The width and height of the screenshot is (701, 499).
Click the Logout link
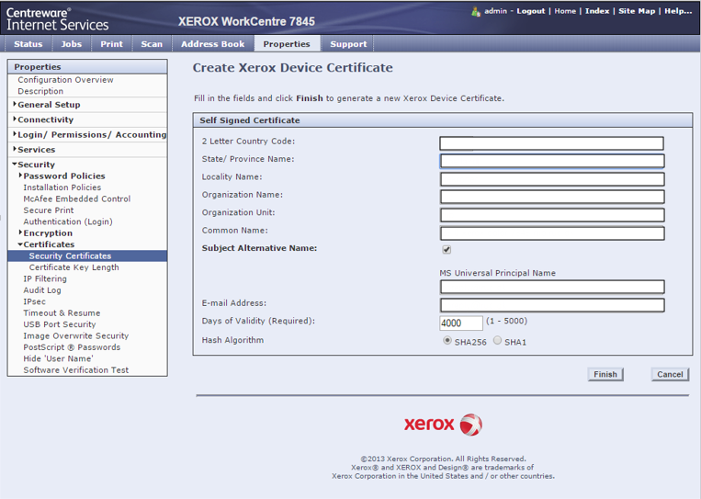(x=530, y=11)
